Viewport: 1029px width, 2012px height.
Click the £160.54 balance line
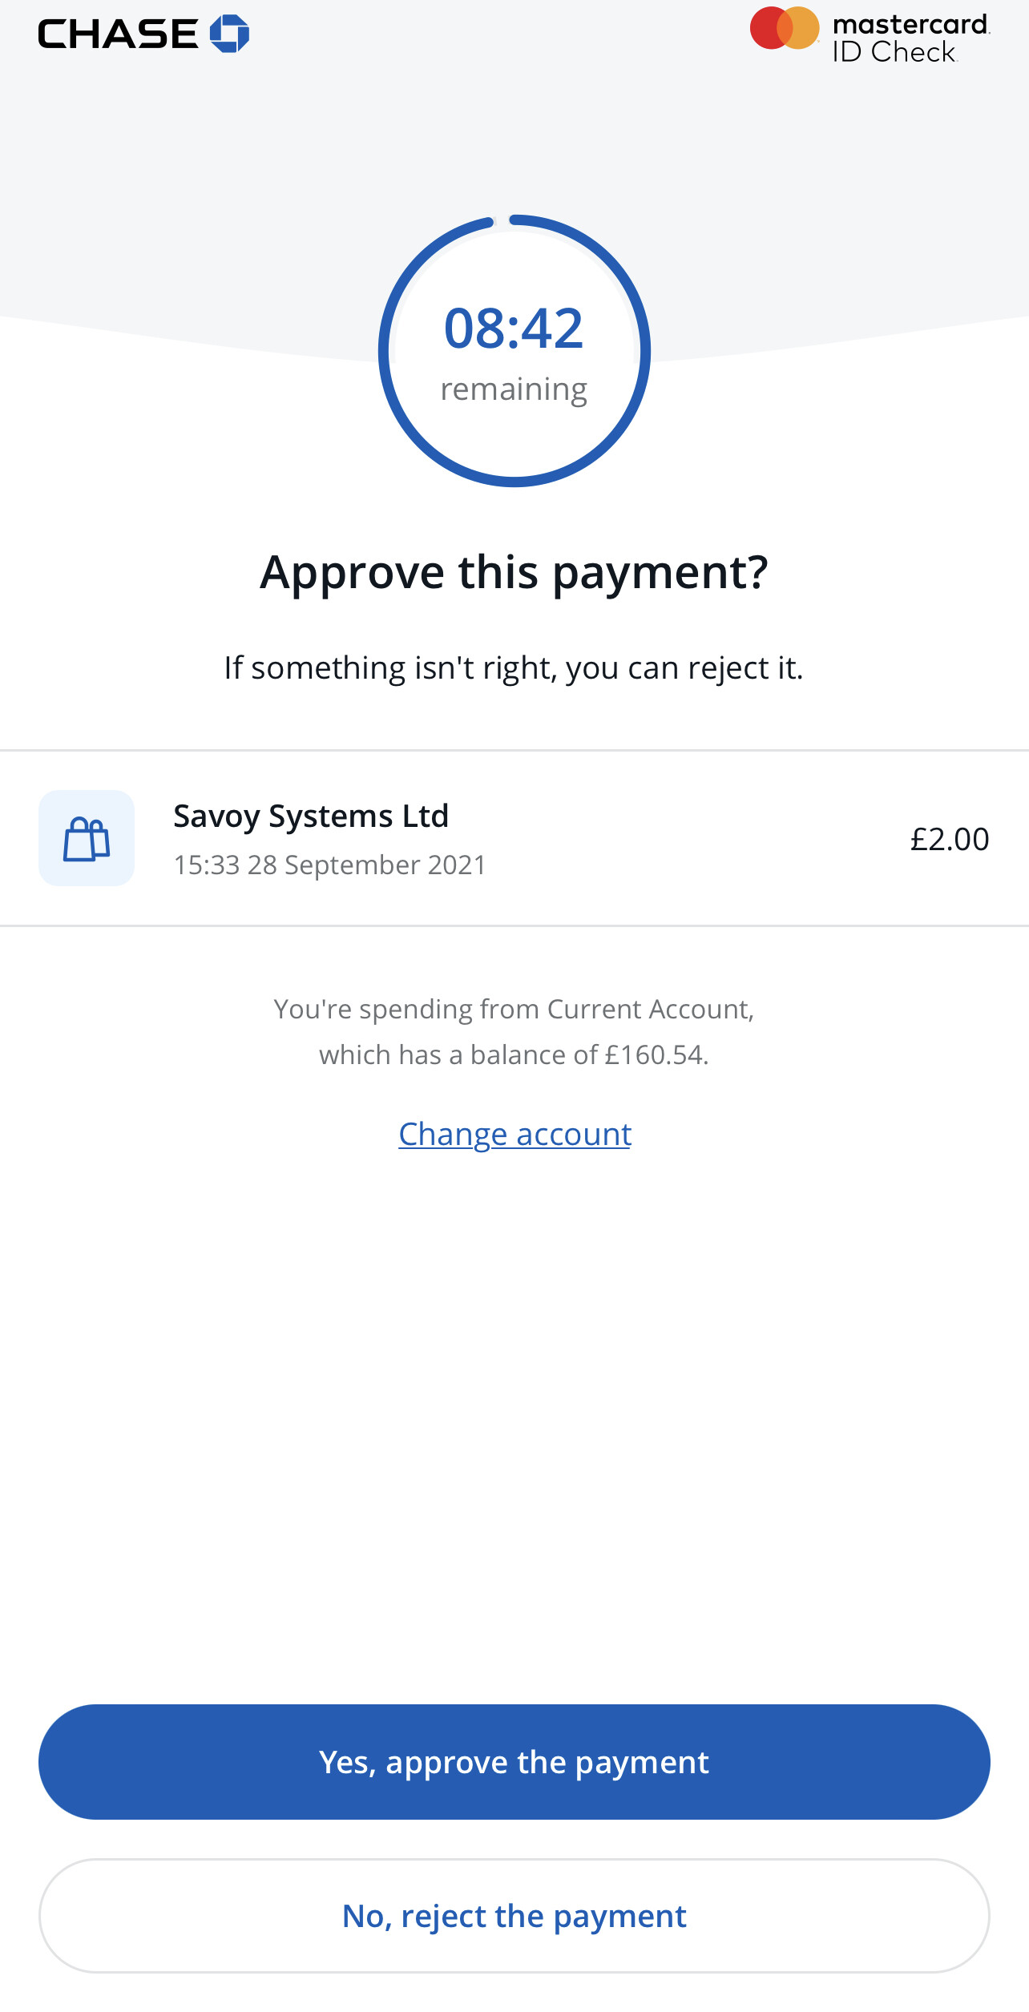[x=514, y=1055]
